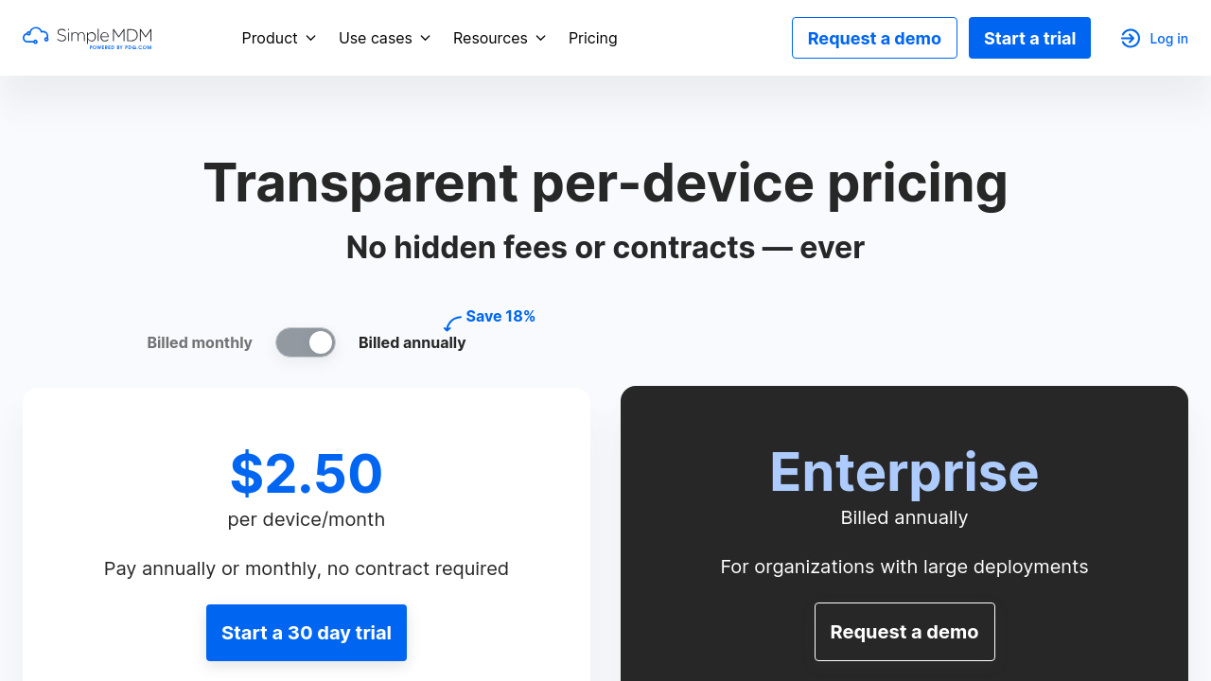1211x681 pixels.
Task: Expand the Use cases dropdown chevron
Action: click(x=425, y=38)
